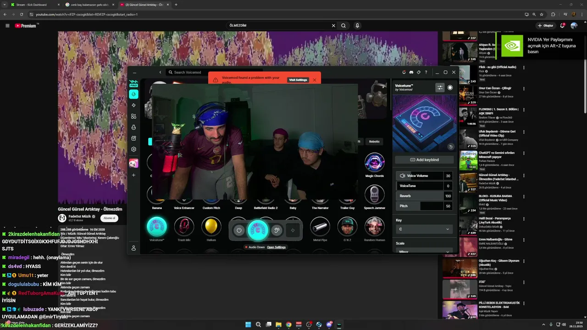Image resolution: width=587 pixels, height=330 pixels.
Task: Open the Voicemod account profile icon
Action: (133, 248)
